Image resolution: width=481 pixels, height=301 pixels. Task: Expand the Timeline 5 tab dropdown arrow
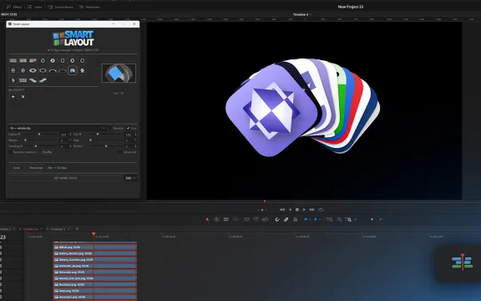[68, 229]
